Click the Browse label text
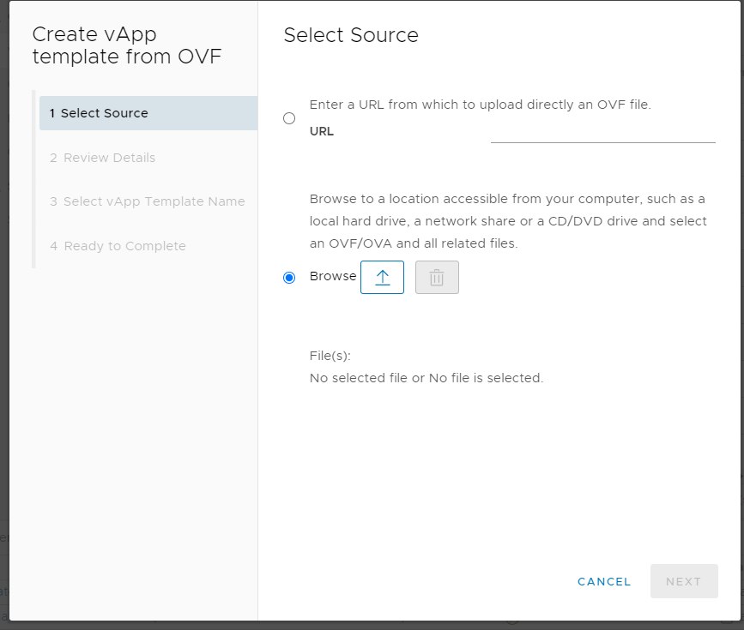This screenshot has width=744, height=630. click(333, 276)
